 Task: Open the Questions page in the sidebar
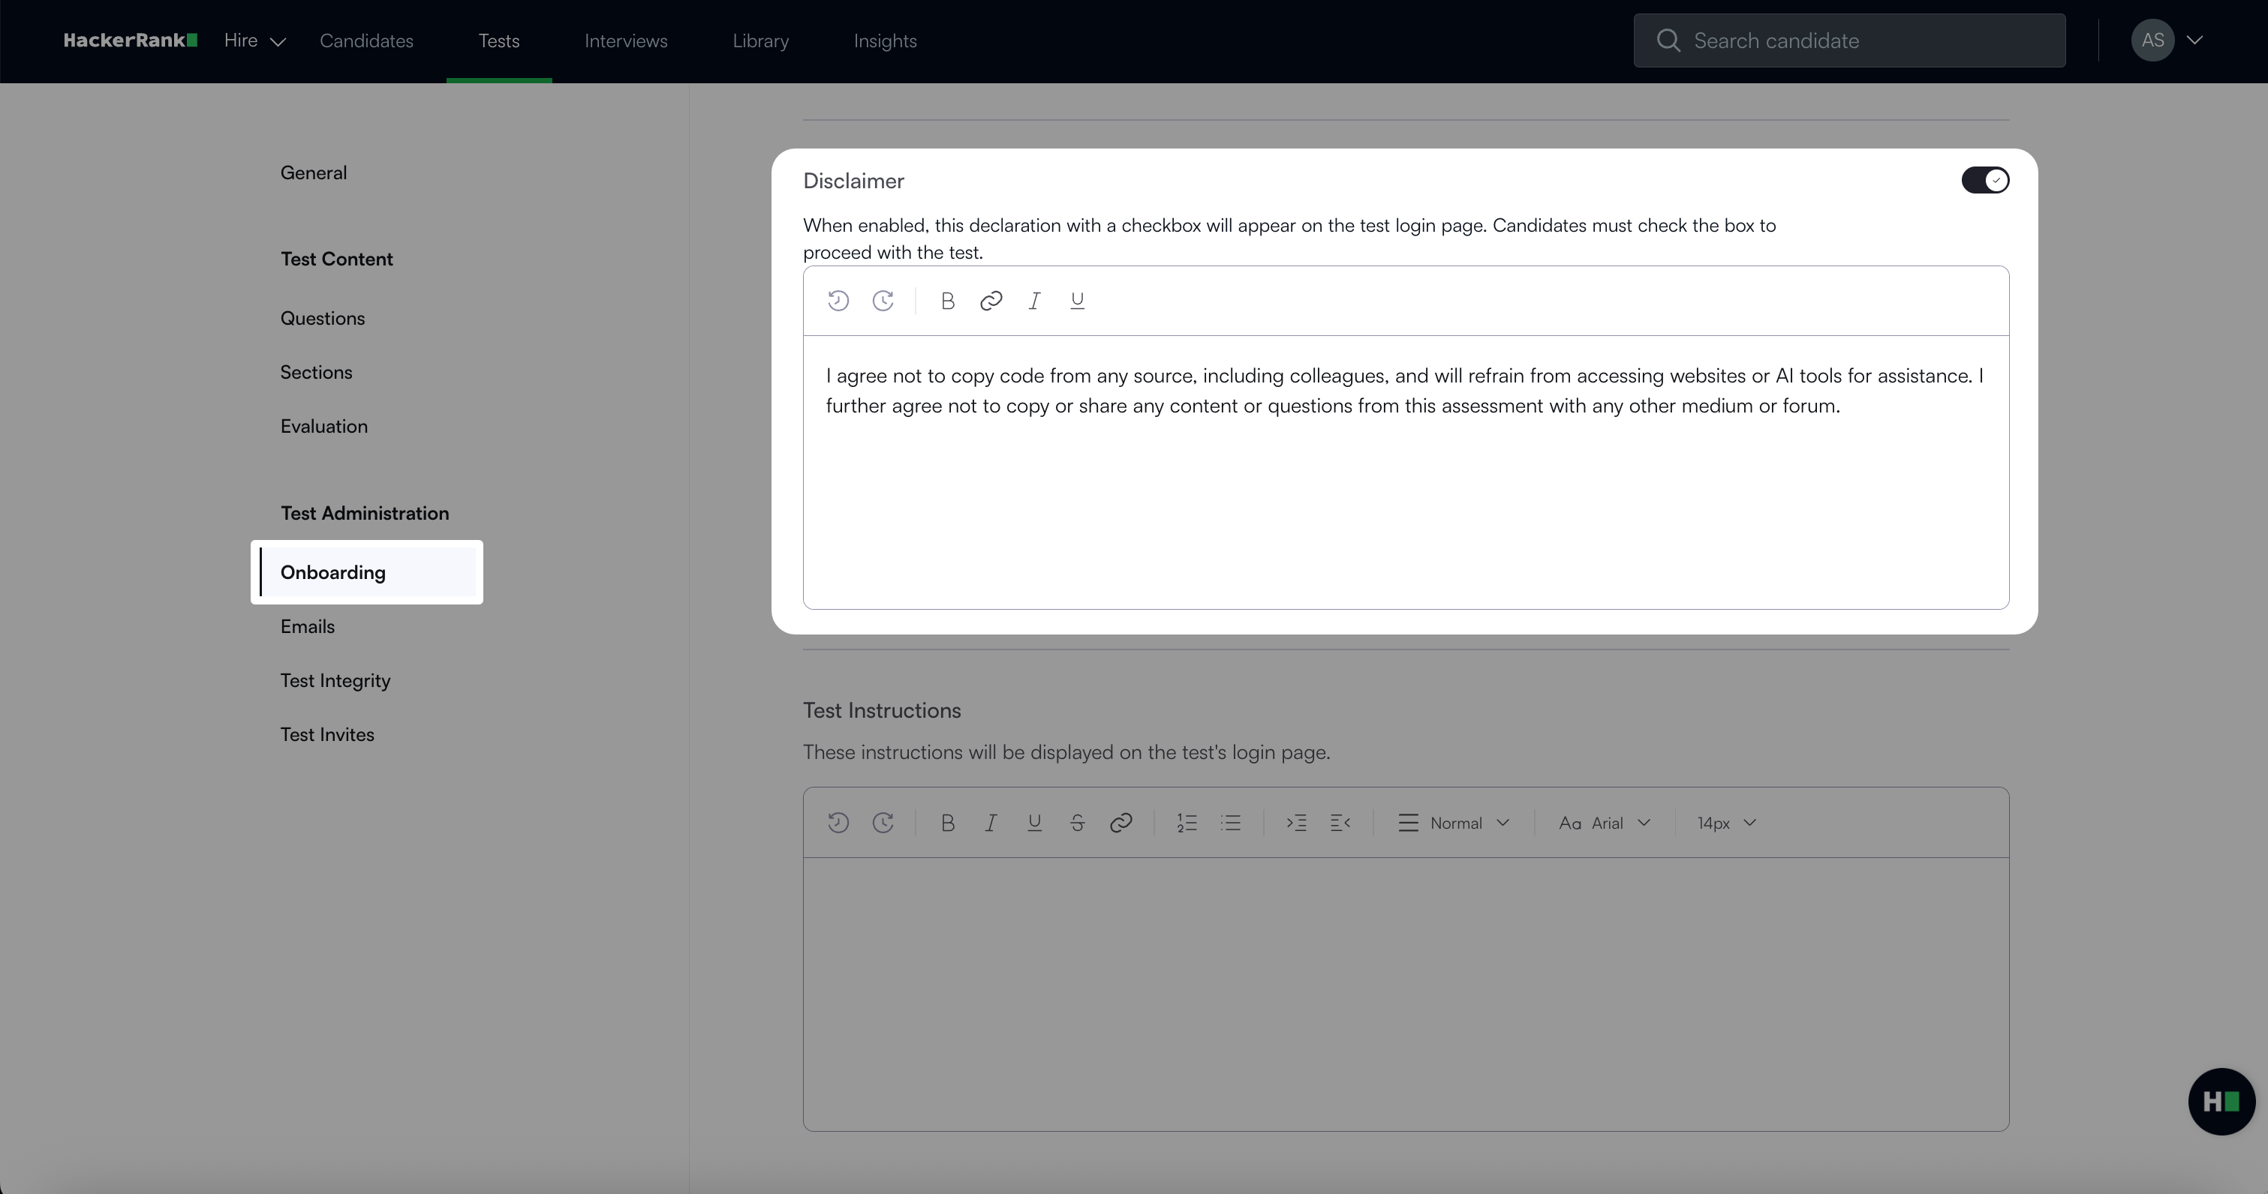pyautogui.click(x=322, y=318)
